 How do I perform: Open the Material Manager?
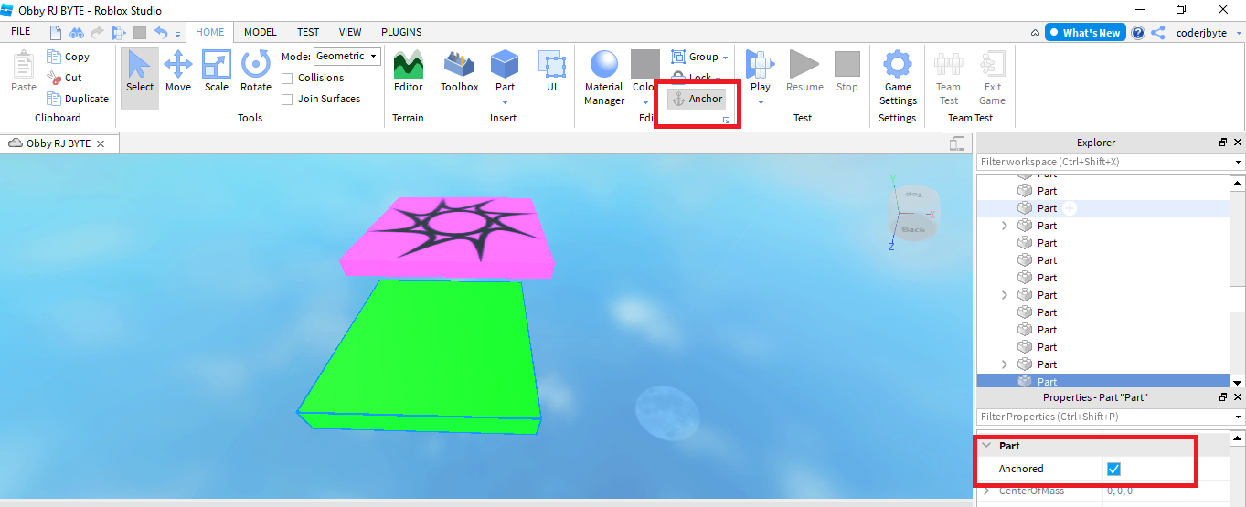coord(604,79)
